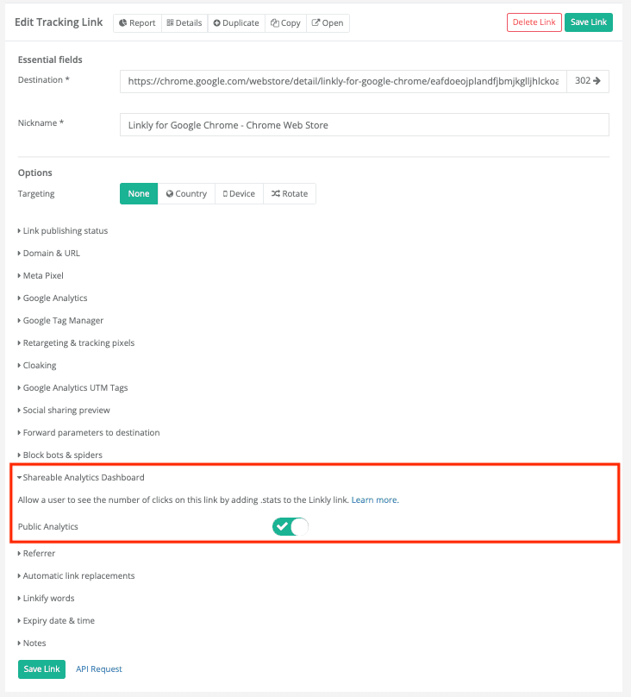
Task: Open the Report icon in the toolbar
Action: (136, 22)
